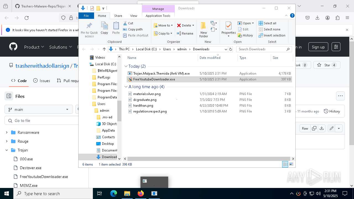Image resolution: width=354 pixels, height=199 pixels.
Task: Collapse the Today group
Action: coord(126,66)
